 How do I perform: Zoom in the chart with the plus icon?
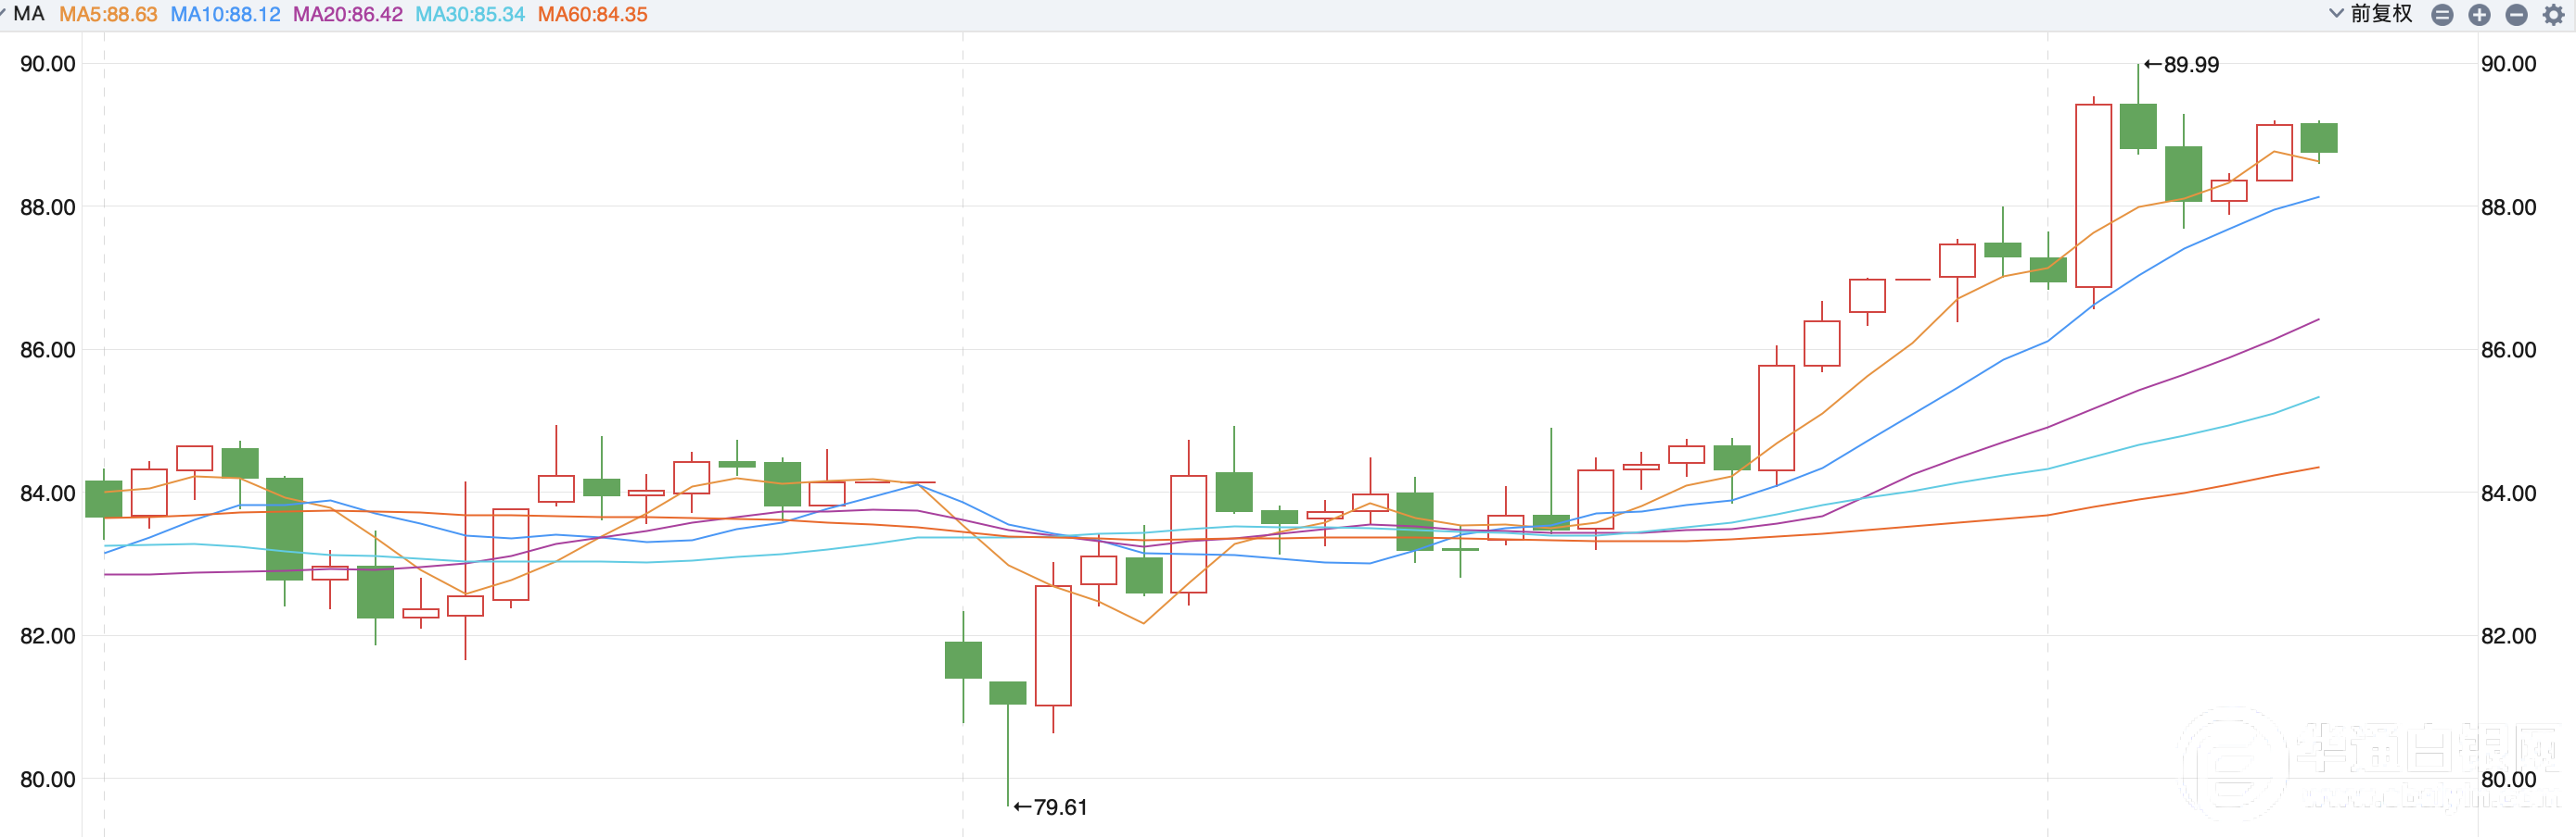(x=2479, y=15)
